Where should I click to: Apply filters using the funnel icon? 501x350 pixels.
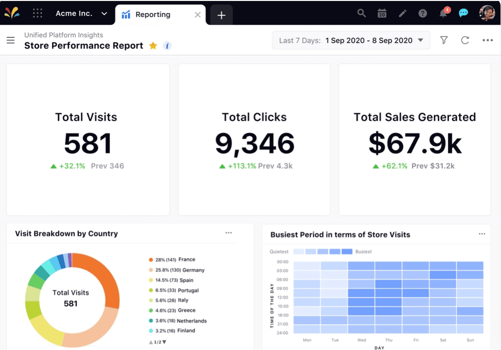pos(444,40)
